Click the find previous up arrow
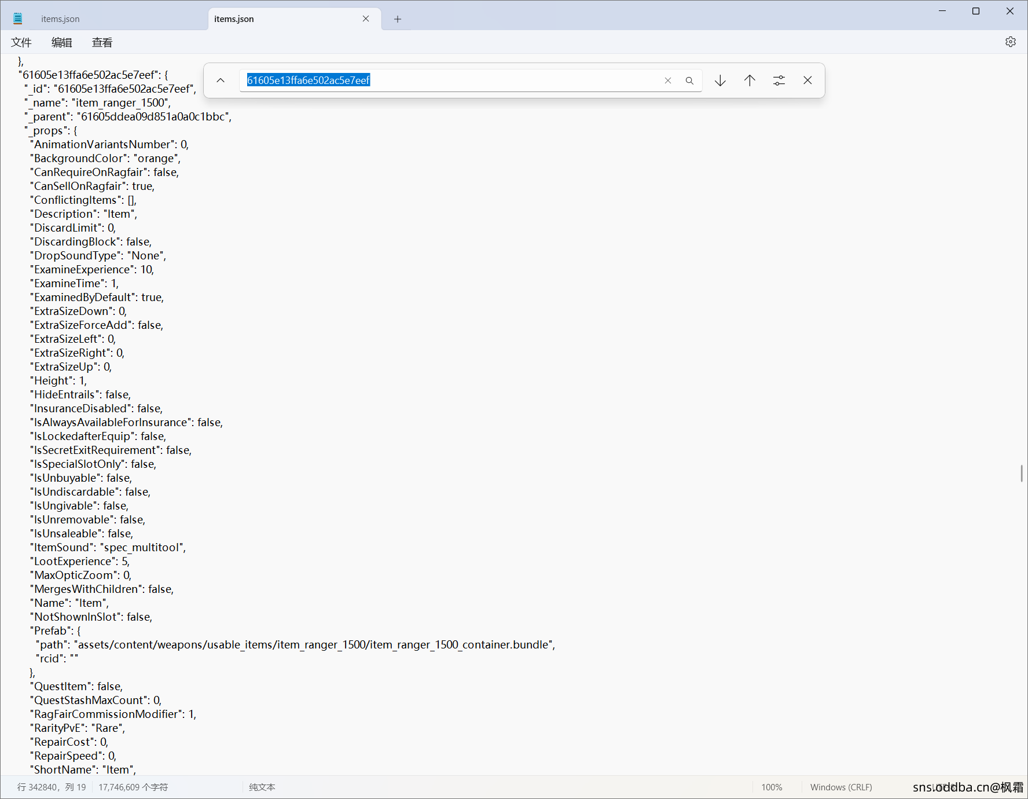This screenshot has width=1028, height=799. pyautogui.click(x=750, y=80)
